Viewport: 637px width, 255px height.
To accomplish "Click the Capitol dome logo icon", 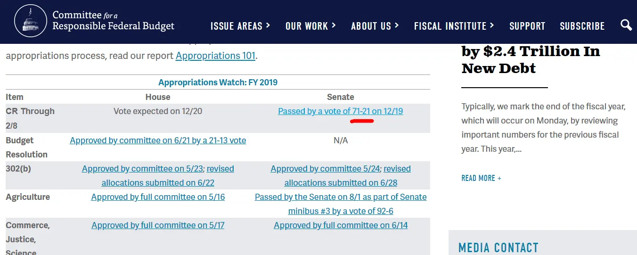I will point(31,21).
